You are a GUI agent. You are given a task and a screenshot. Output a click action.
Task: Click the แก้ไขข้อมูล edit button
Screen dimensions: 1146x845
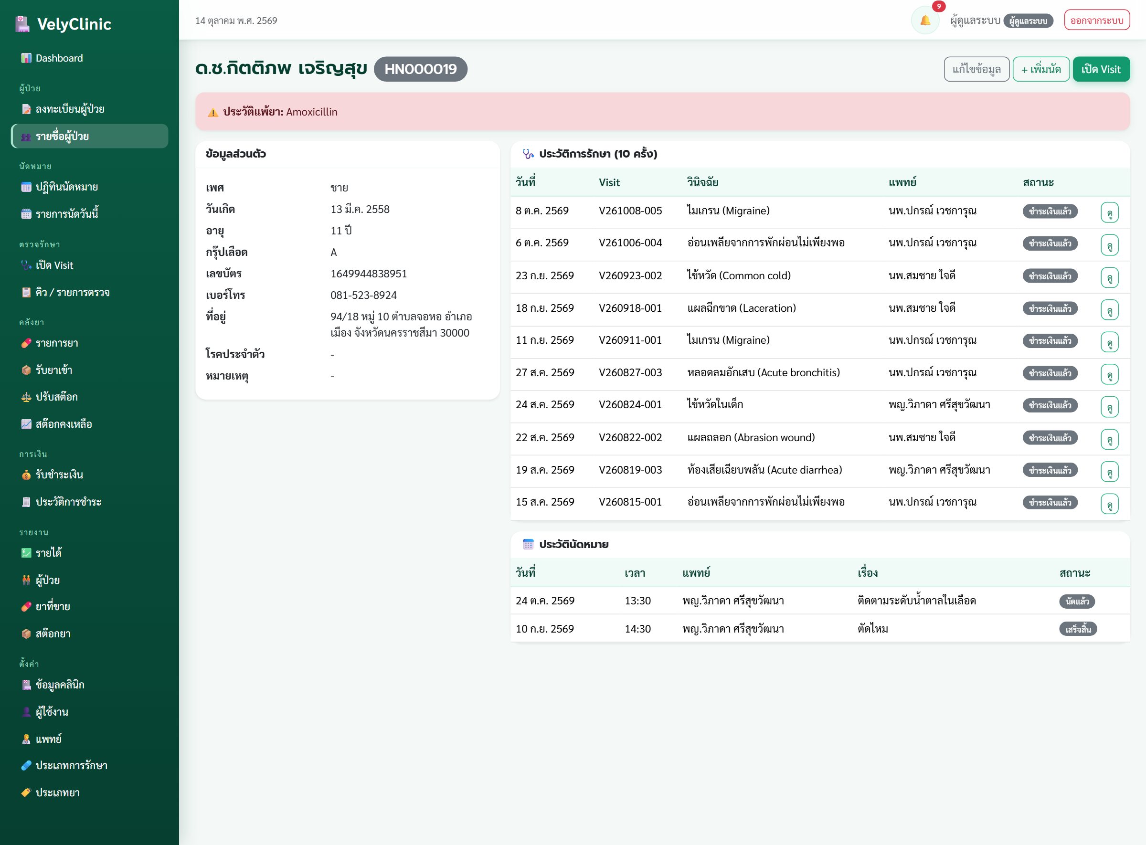pos(976,69)
